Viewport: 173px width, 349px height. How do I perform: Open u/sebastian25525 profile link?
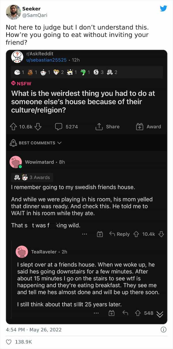pyautogui.click(x=47, y=60)
